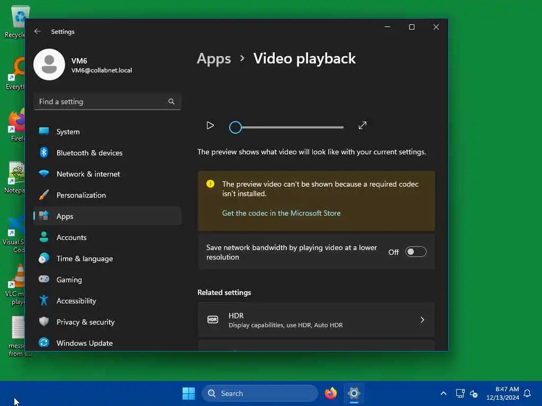
Task: Open System settings category
Action: point(107,132)
